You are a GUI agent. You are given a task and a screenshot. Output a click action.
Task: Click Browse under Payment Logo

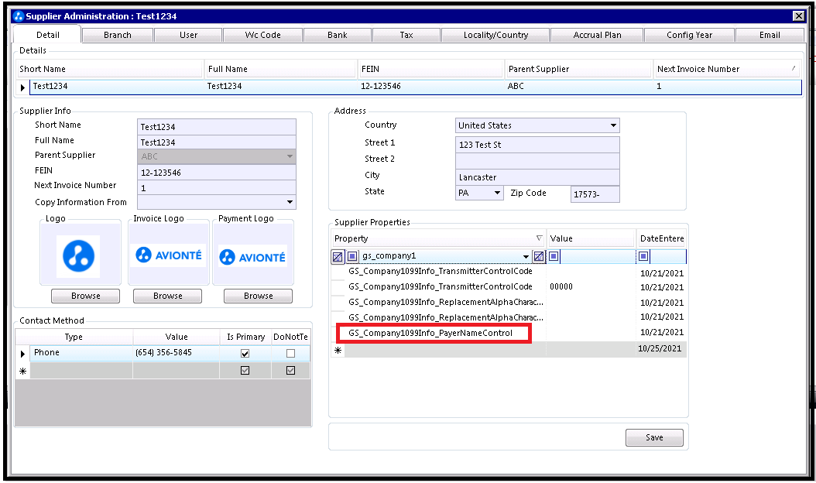pyautogui.click(x=258, y=296)
